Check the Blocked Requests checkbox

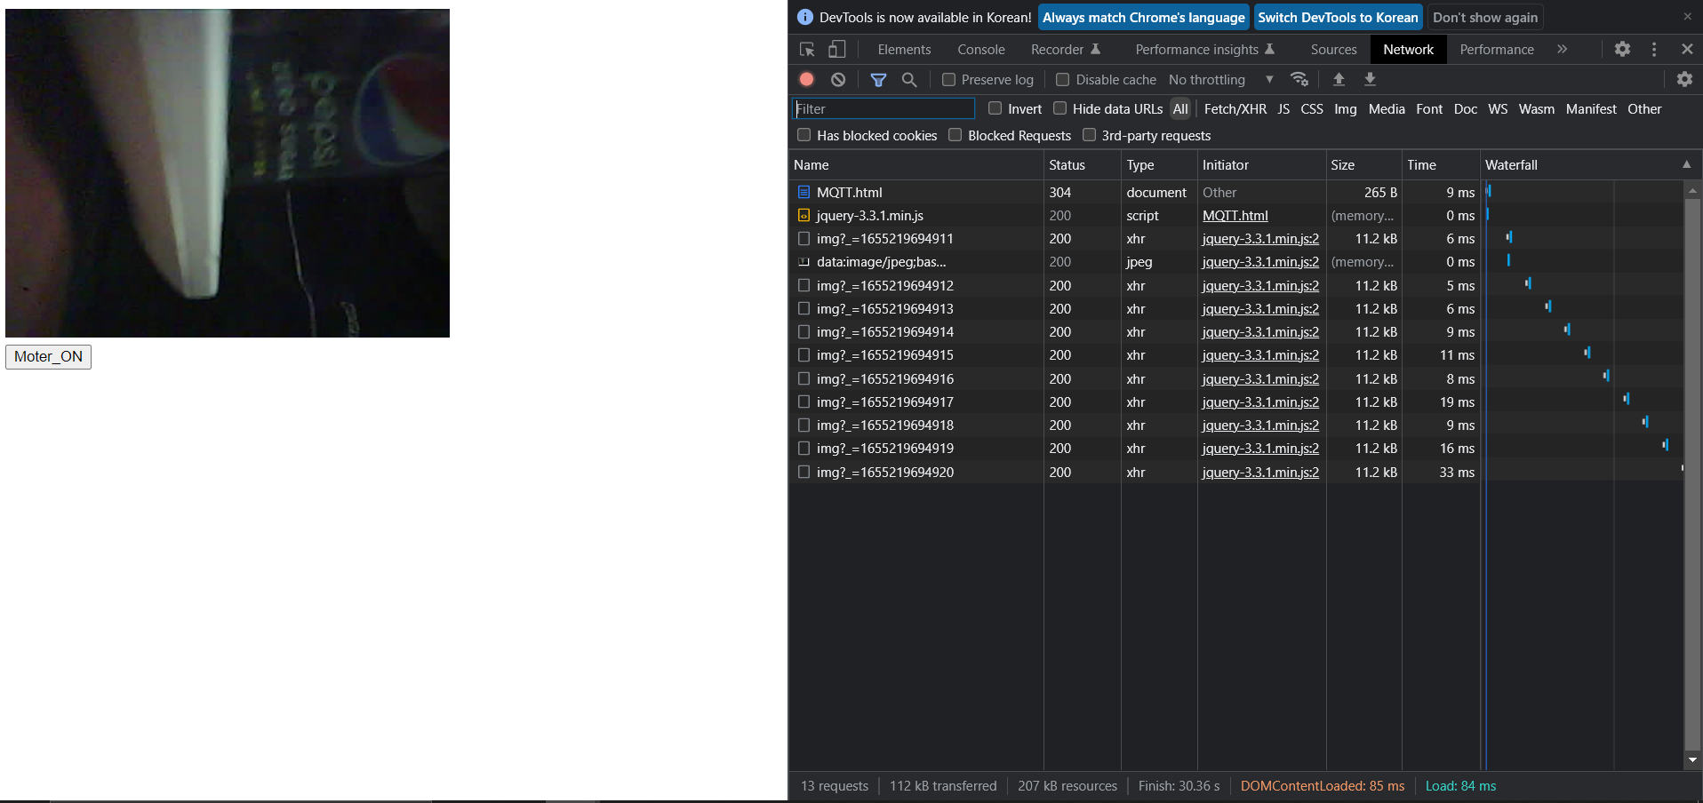tap(955, 135)
